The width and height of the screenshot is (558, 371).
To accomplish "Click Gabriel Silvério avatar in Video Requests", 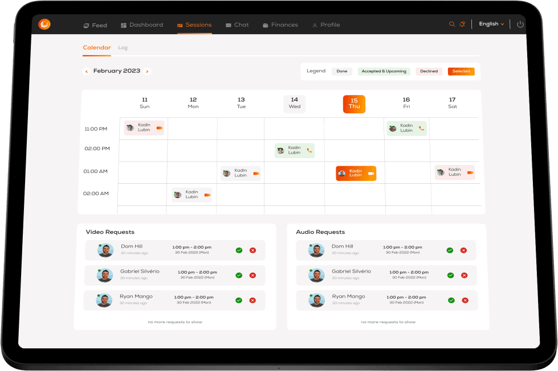I will (105, 275).
